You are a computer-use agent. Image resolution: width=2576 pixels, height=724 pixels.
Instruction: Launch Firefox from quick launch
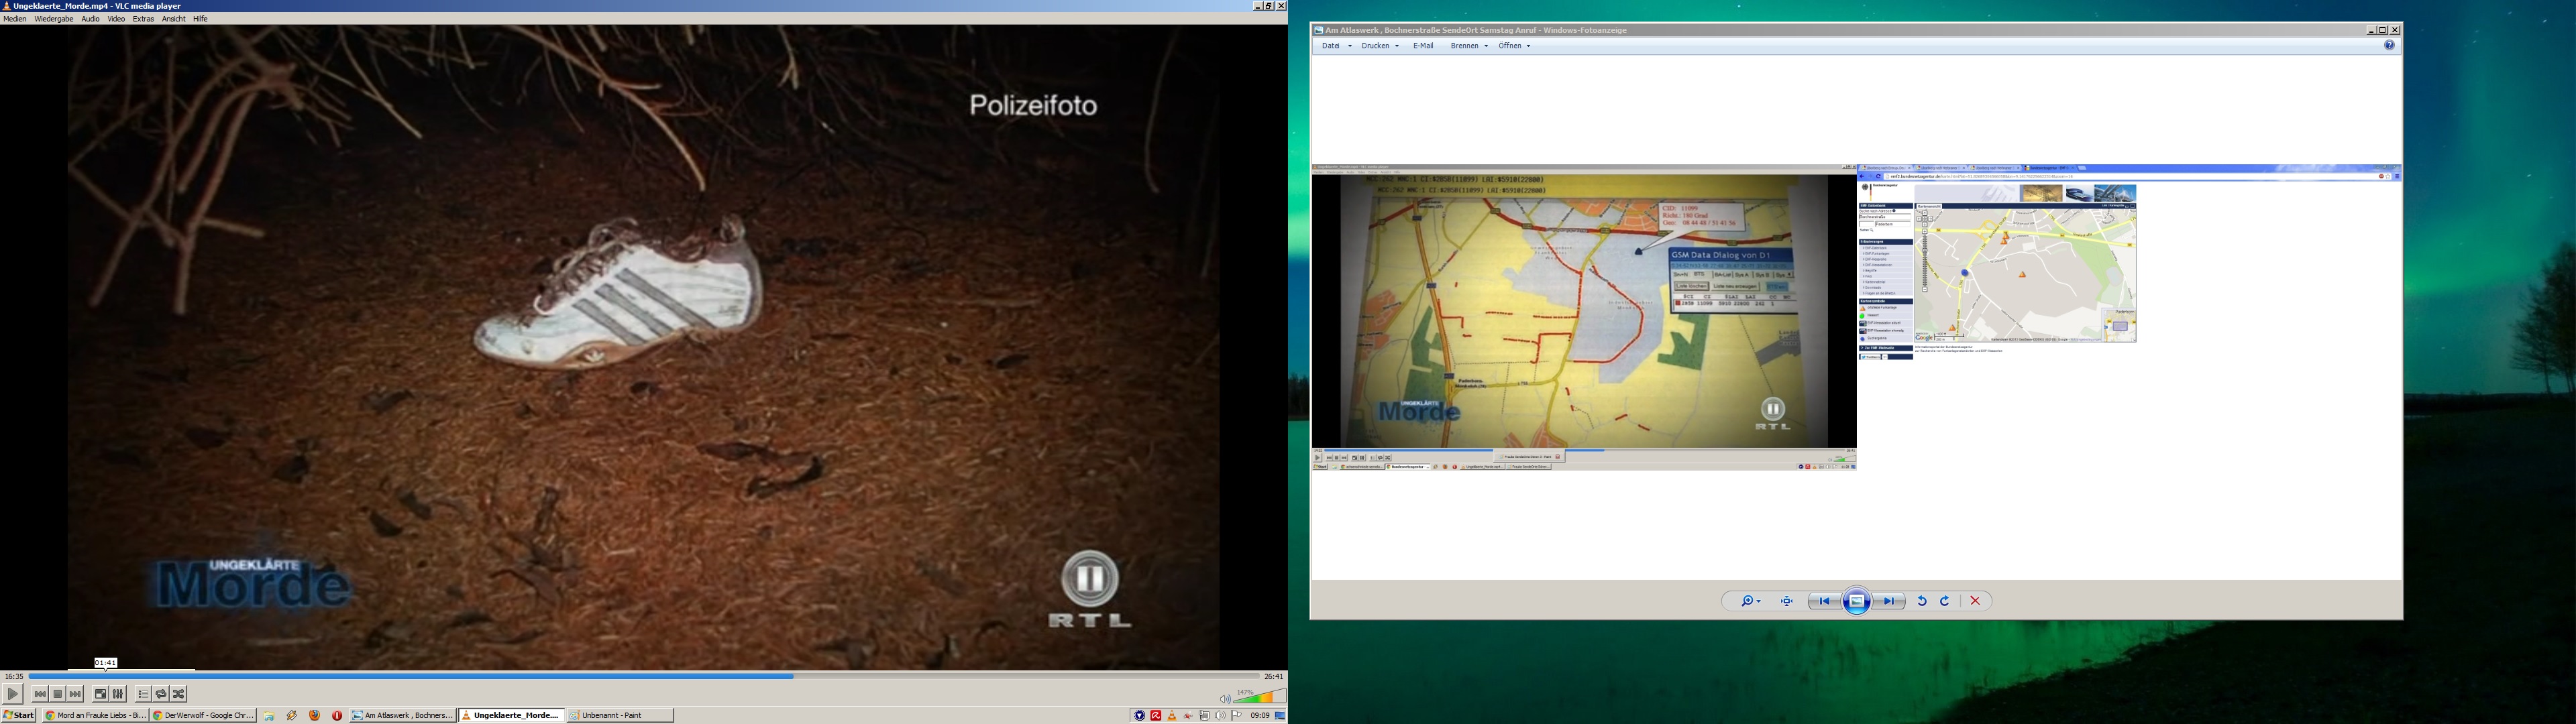pyautogui.click(x=314, y=715)
